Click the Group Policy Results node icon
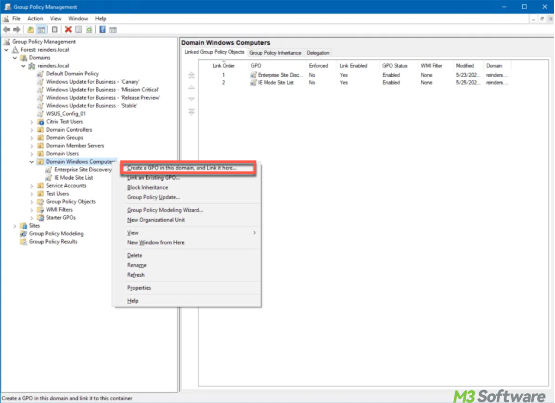 pyautogui.click(x=24, y=242)
